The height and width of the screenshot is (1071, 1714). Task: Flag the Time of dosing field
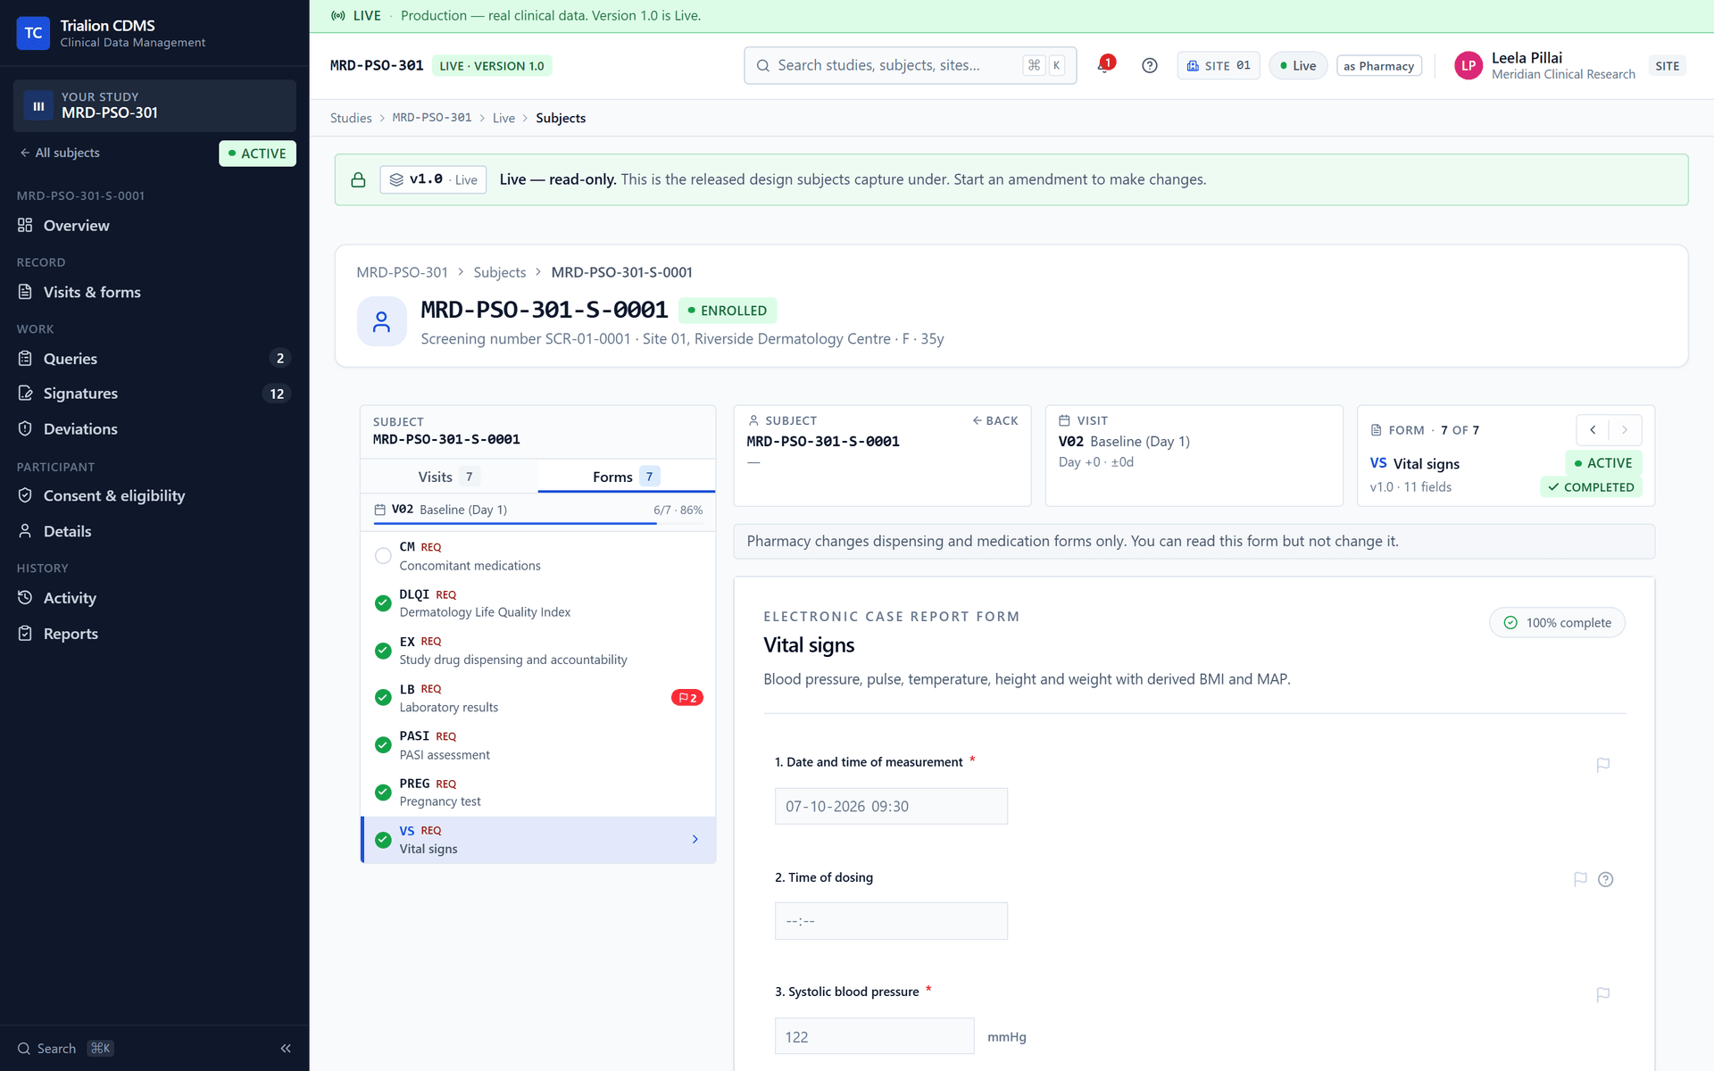[x=1580, y=879]
